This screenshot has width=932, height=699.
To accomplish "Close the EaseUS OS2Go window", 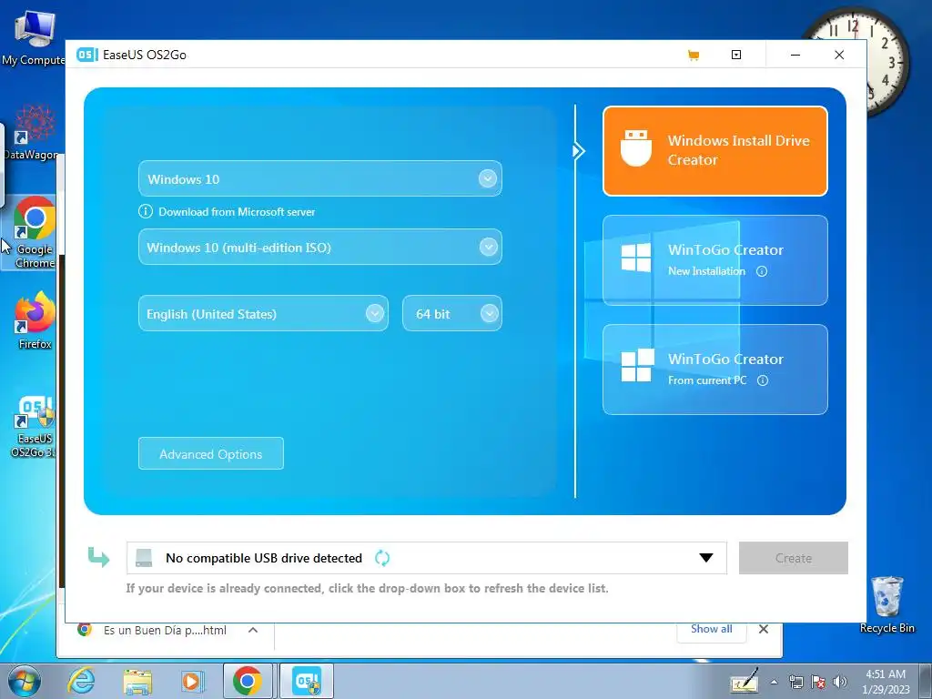I will [839, 55].
